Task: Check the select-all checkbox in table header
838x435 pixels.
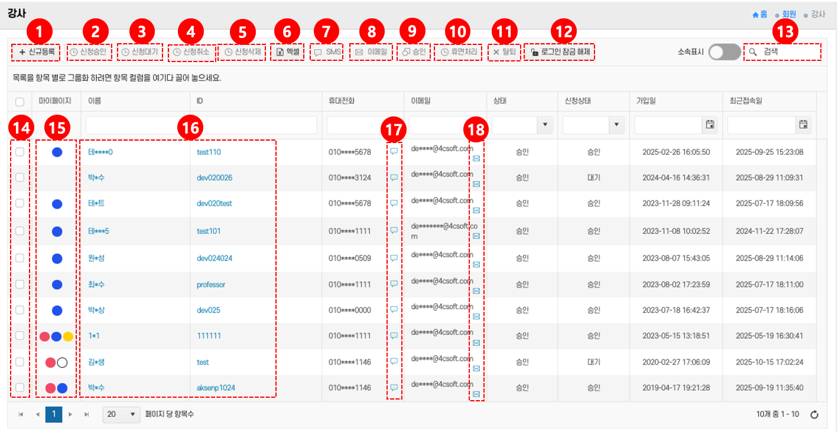Action: [x=20, y=101]
